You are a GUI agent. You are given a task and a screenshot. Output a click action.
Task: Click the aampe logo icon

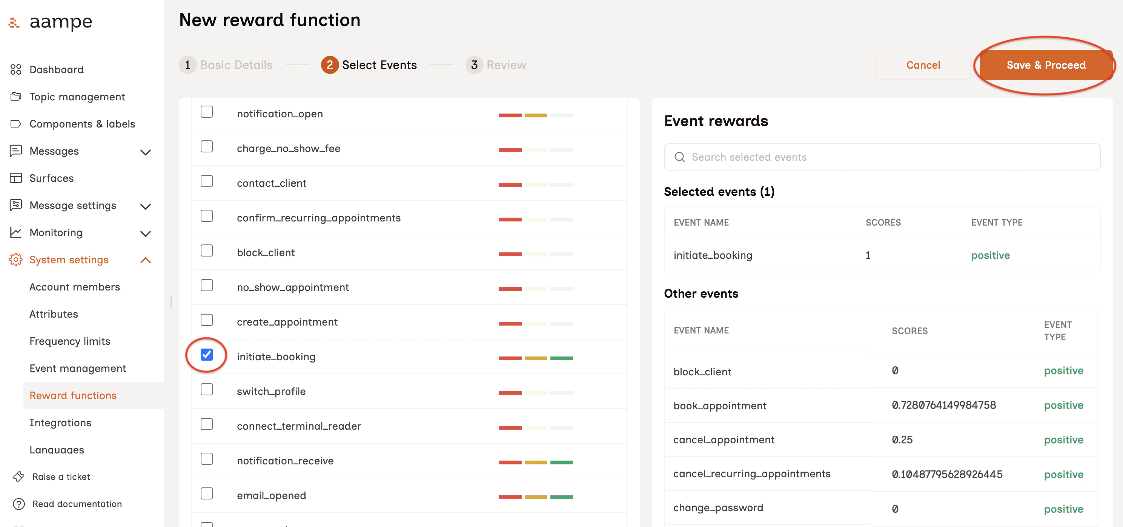[14, 23]
